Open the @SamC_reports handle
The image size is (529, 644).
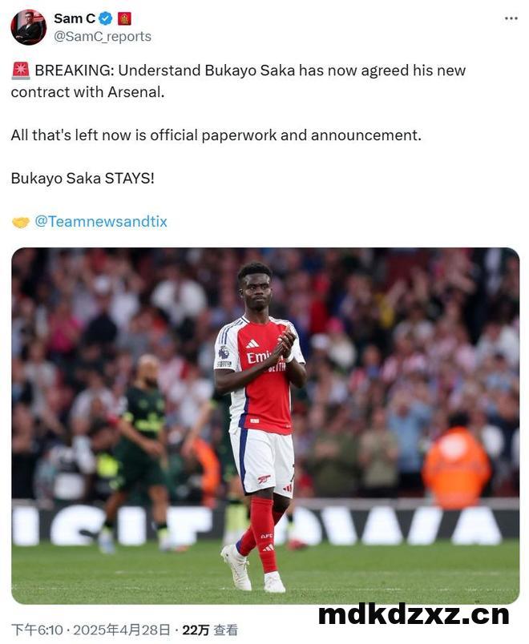103,37
